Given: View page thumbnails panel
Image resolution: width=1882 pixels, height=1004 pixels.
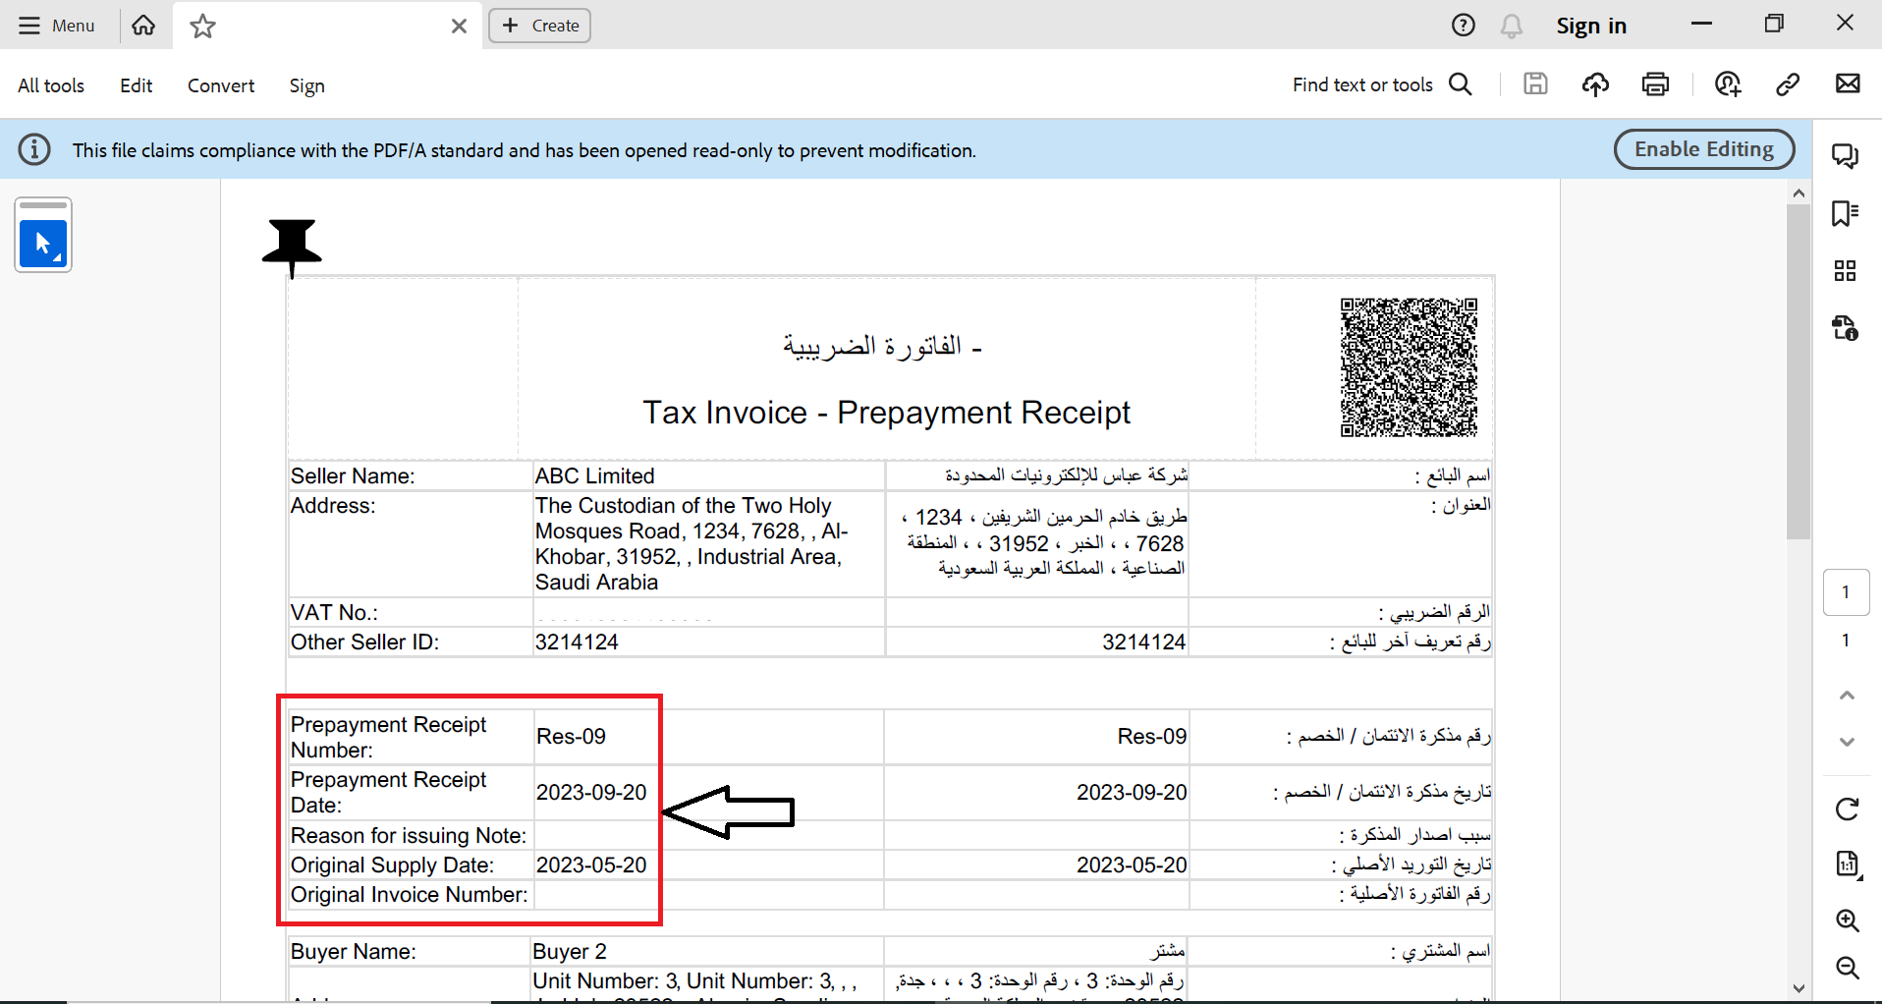Looking at the screenshot, I should point(1846,270).
